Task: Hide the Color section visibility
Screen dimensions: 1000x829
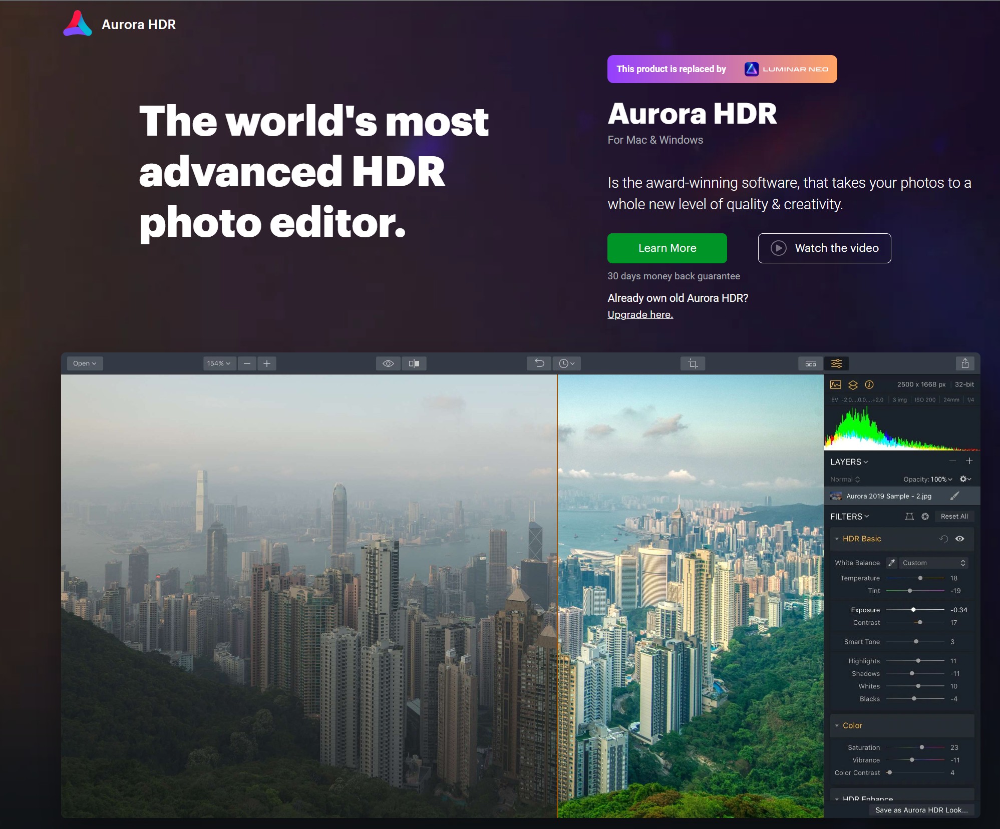Action: 960,725
